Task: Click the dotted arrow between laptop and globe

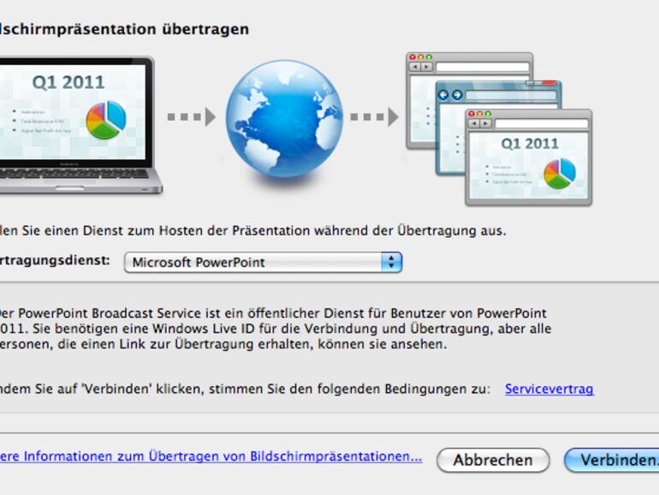Action: coord(192,117)
